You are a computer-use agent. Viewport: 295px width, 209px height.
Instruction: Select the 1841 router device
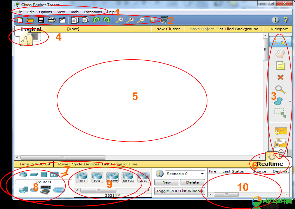tap(82, 178)
